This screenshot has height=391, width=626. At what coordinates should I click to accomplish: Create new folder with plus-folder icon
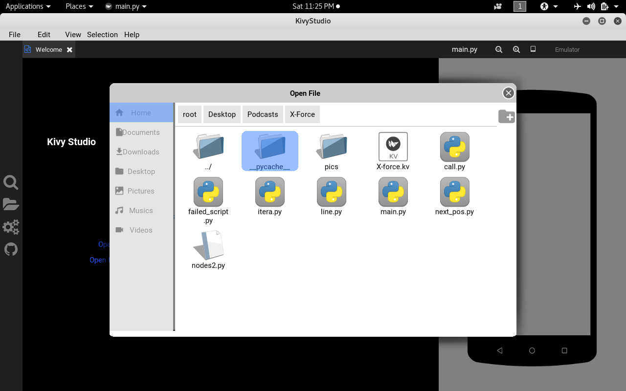coord(507,116)
